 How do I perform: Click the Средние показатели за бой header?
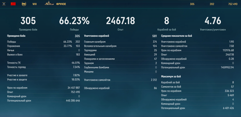177,36
